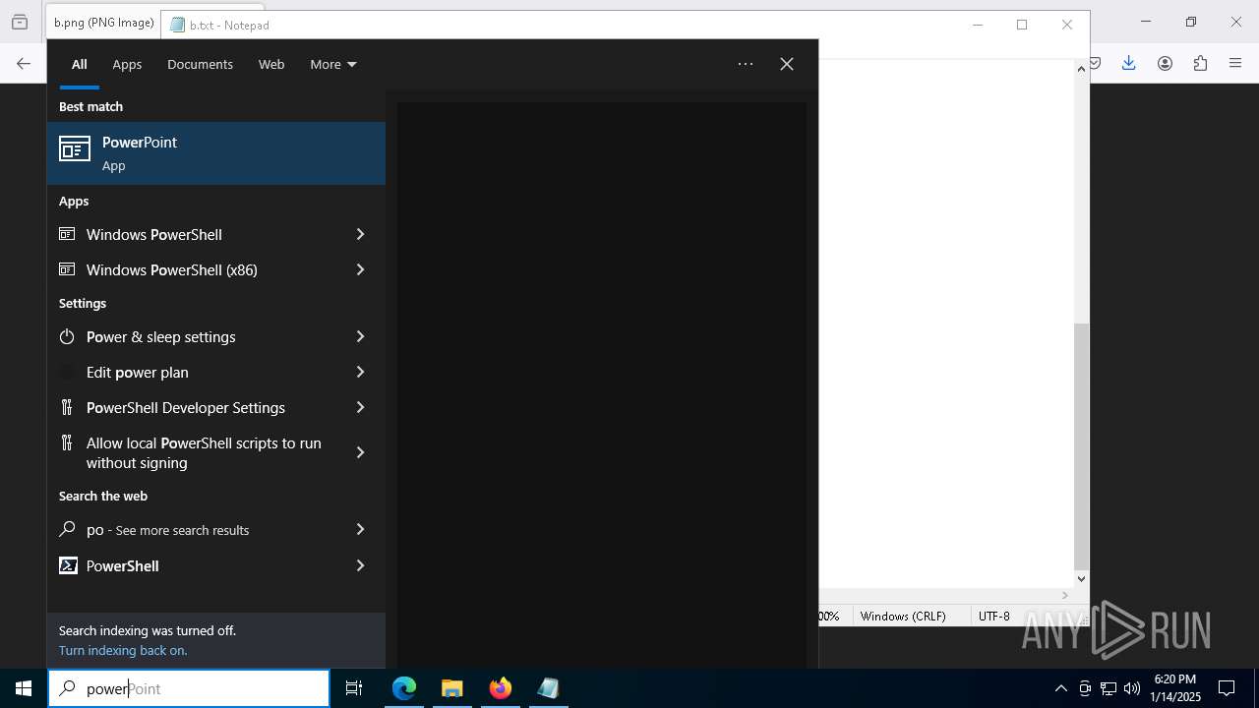
Task: Switch to Notepad on taskbar
Action: pos(548,688)
